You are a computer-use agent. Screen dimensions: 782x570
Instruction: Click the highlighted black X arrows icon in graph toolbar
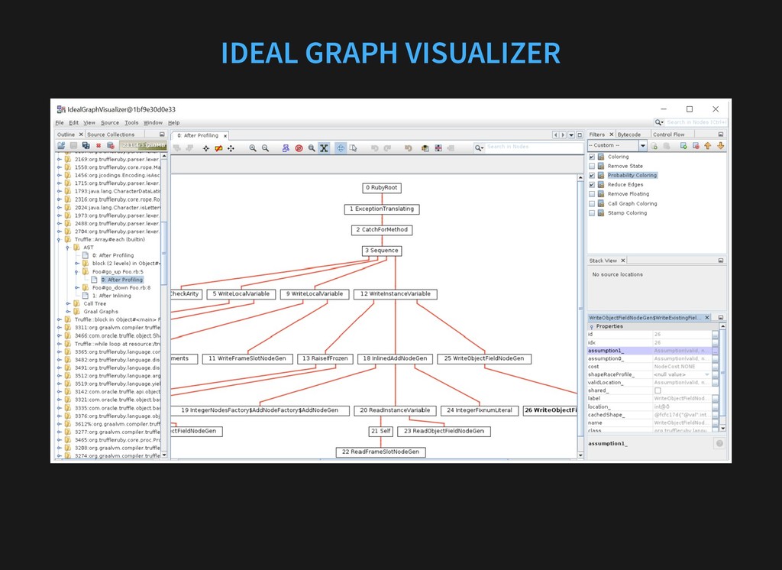(324, 148)
